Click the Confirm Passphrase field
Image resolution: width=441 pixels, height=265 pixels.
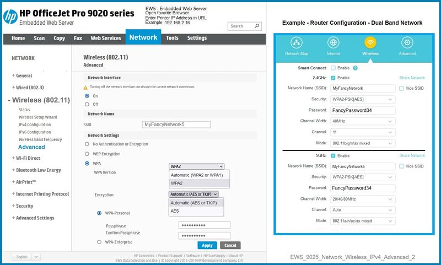[x=205, y=235]
